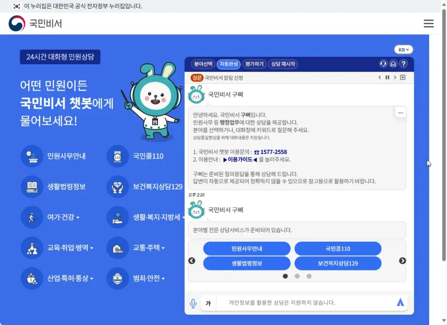Click the envelope icon in chat header
Screen dimensions: 447x325
(x=393, y=64)
